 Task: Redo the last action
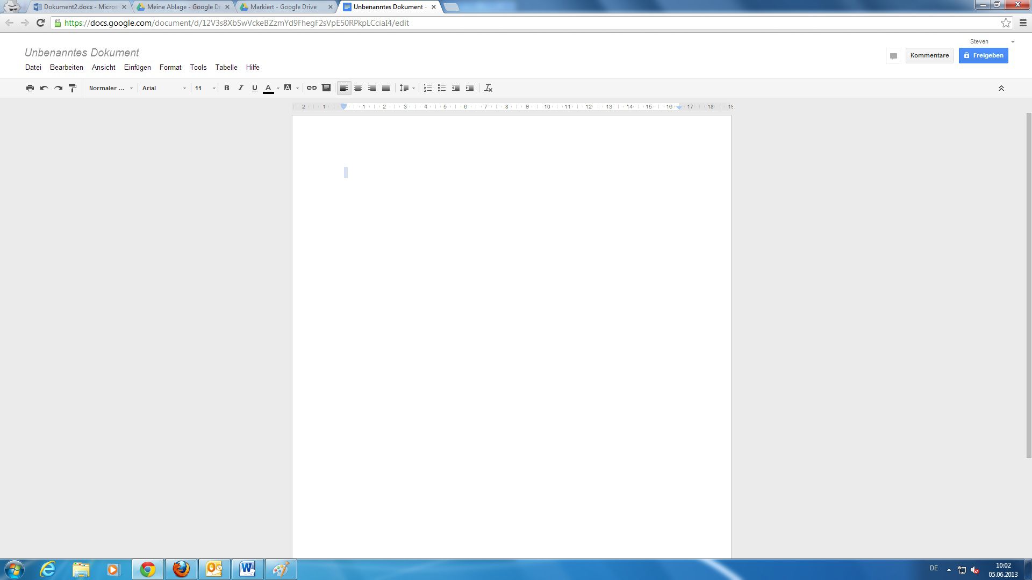coord(58,88)
